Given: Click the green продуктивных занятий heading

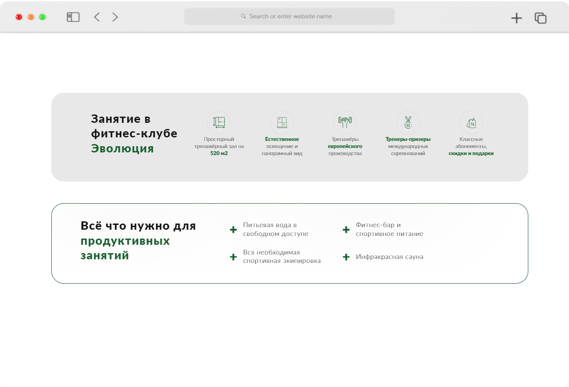Looking at the screenshot, I should pyautogui.click(x=125, y=248).
